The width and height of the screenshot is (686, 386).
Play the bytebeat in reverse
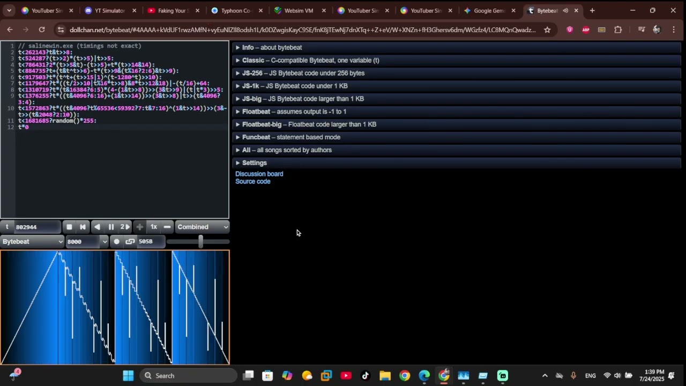tap(97, 227)
